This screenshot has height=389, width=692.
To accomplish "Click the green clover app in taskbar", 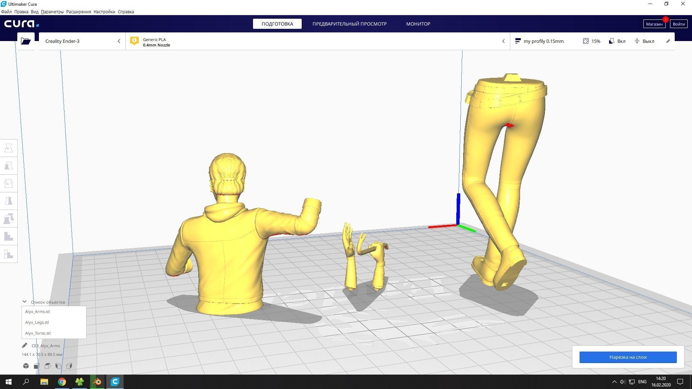I will (80, 382).
